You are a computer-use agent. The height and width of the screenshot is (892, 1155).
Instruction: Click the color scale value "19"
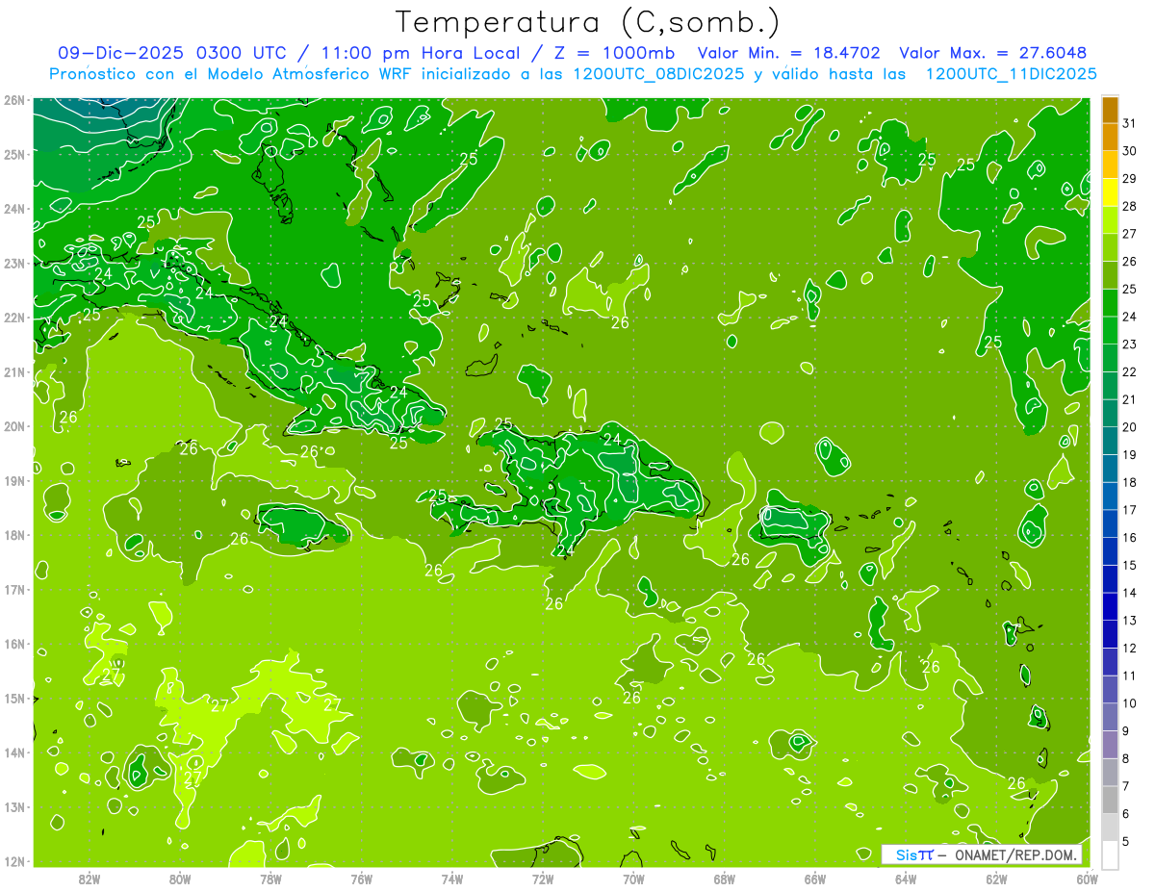pyautogui.click(x=1130, y=455)
